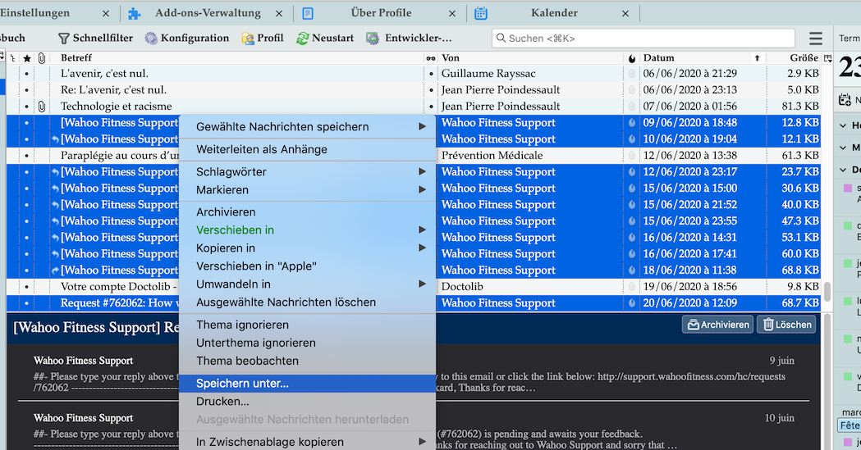Close the Kalender tab
The width and height of the screenshot is (861, 450).
(625, 14)
